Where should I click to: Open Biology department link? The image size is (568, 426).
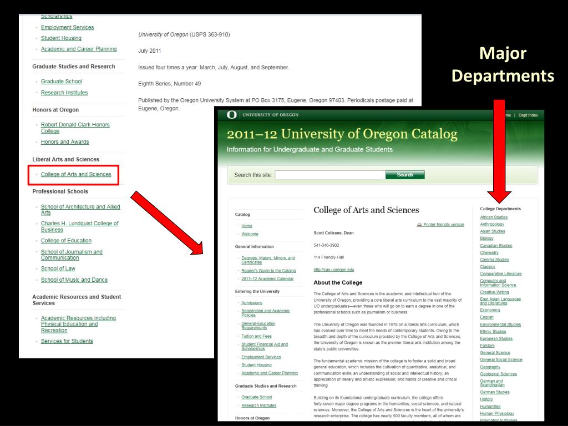(487, 239)
